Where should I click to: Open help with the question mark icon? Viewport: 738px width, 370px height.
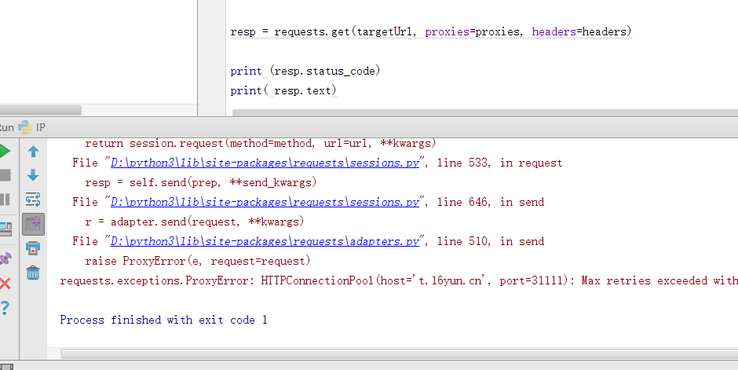[x=4, y=308]
